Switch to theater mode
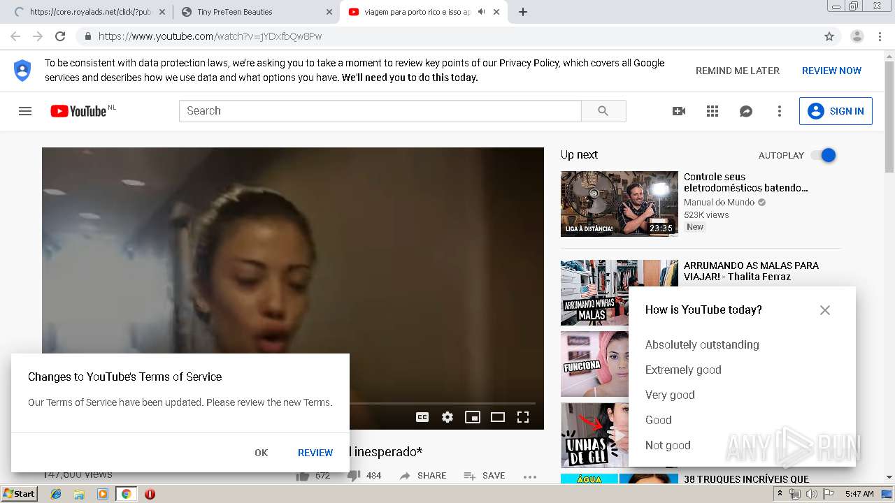Screen dimensions: 895x503 498,417
